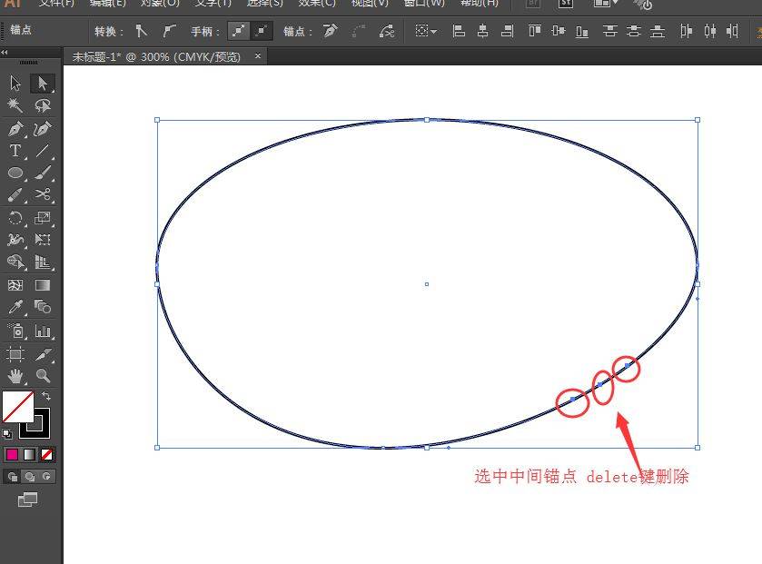Pick the Eyedropper tool

click(15, 308)
